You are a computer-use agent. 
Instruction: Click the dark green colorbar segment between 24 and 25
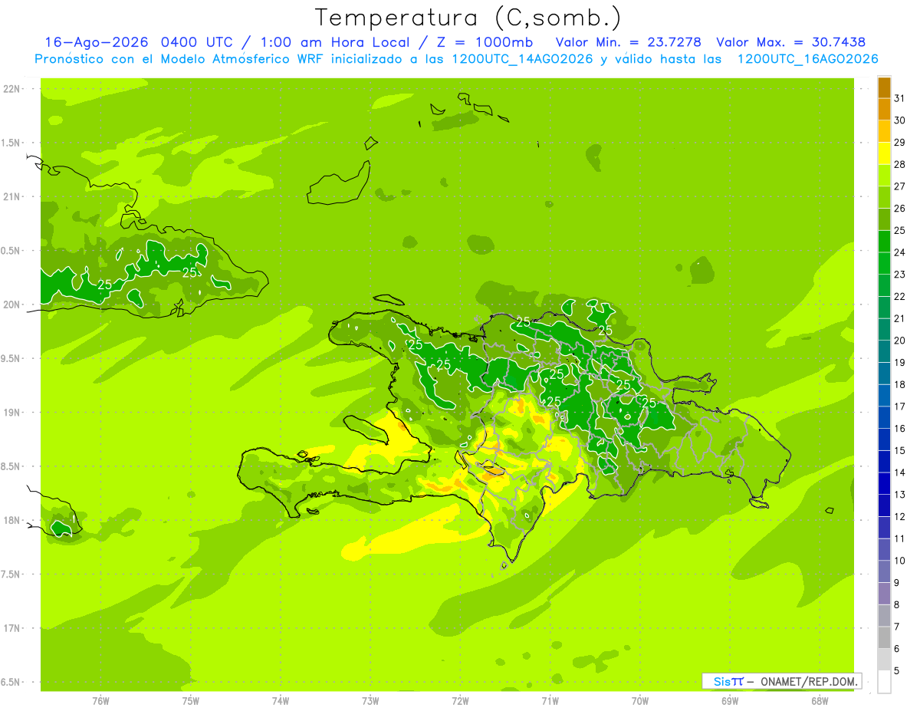tap(884, 241)
